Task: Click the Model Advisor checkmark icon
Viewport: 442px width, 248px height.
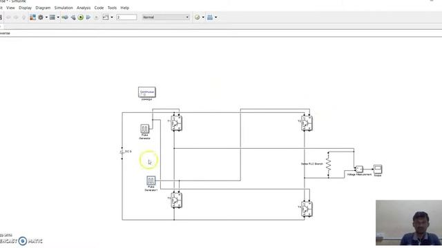Action: 197,17
